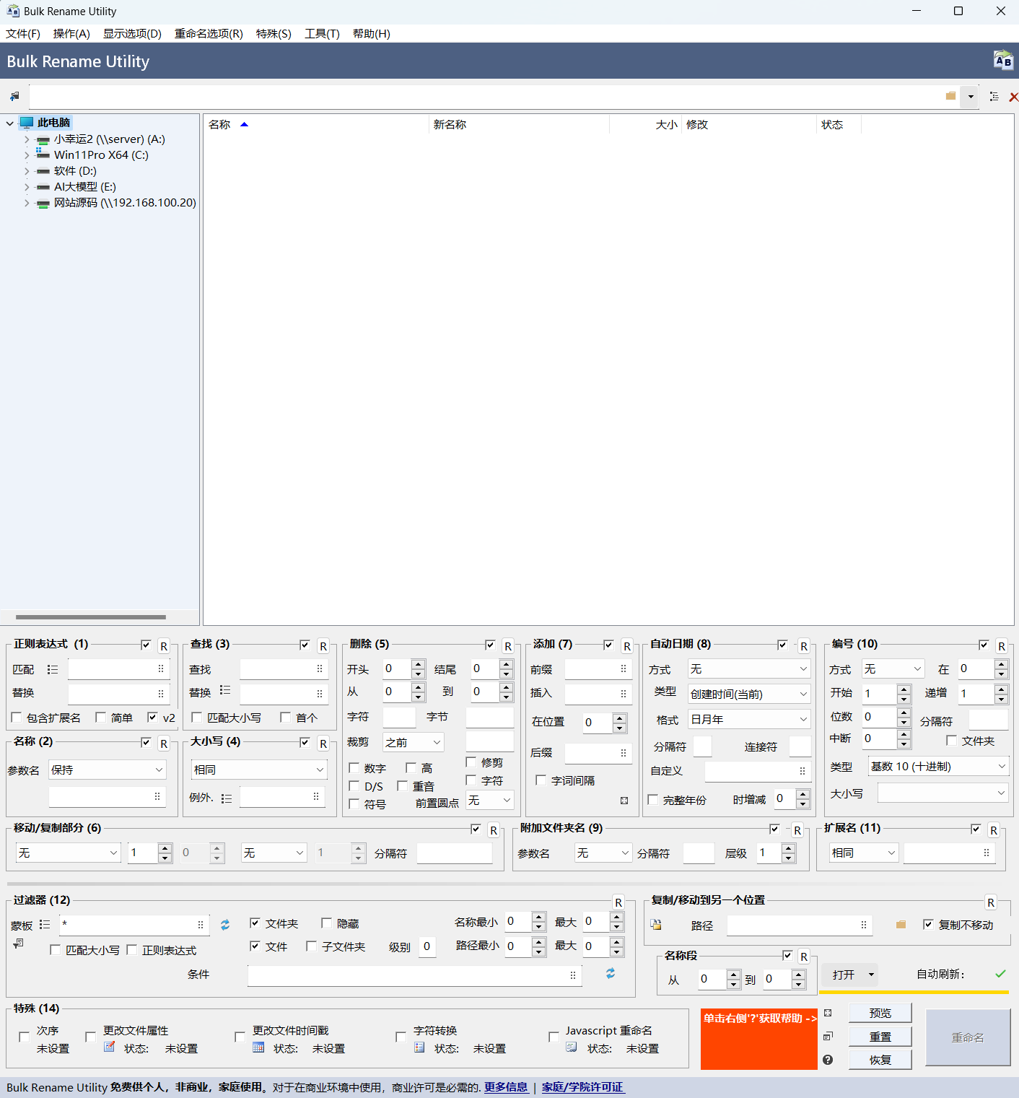Image resolution: width=1019 pixels, height=1098 pixels.
Task: Click the AB rename logo icon in header
Action: (x=1003, y=60)
